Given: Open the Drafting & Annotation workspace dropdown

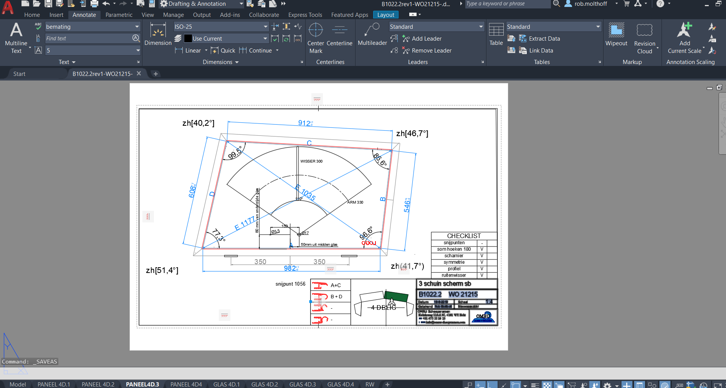Looking at the screenshot, I should pos(241,4).
